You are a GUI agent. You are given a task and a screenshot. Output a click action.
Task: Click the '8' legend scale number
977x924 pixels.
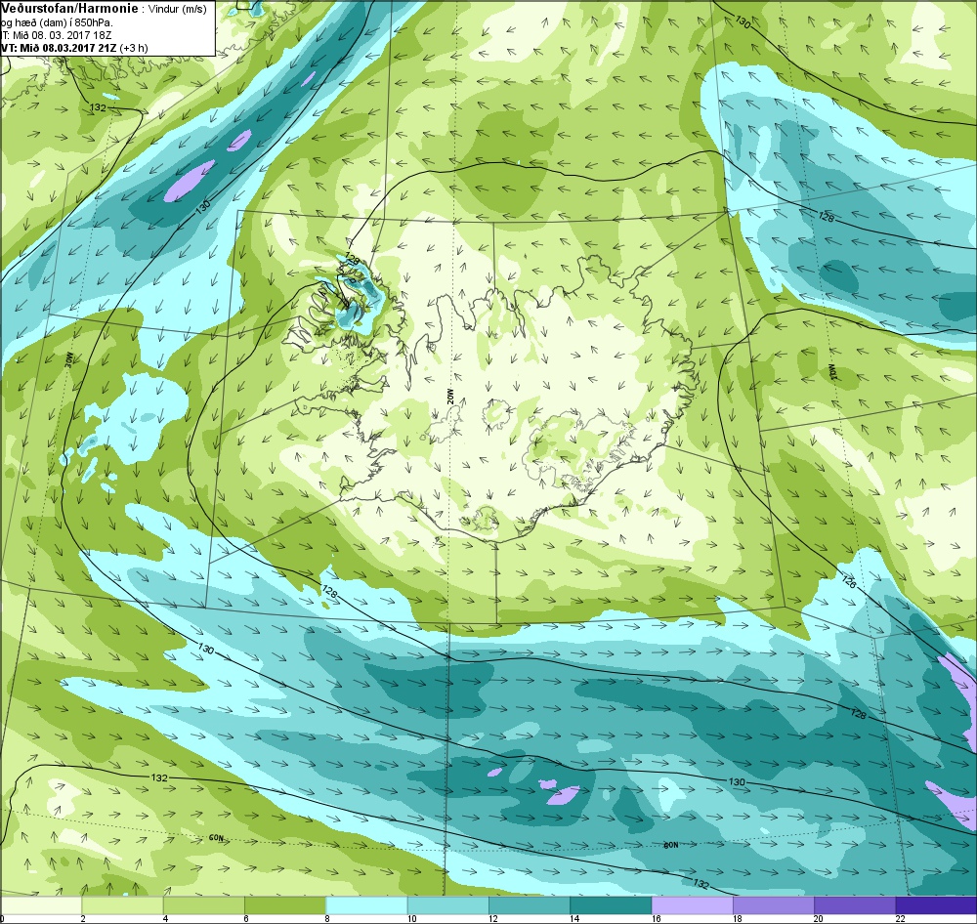pyautogui.click(x=327, y=918)
